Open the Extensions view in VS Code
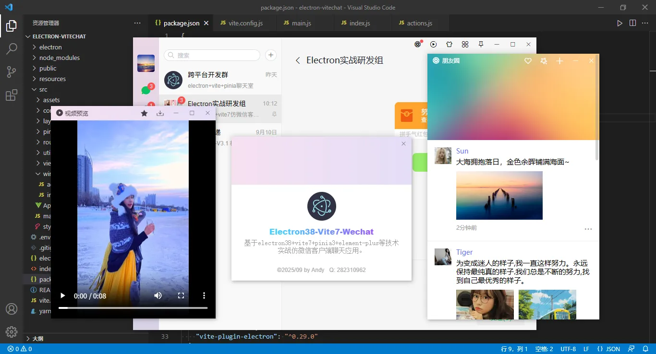656x354 pixels. [12, 95]
